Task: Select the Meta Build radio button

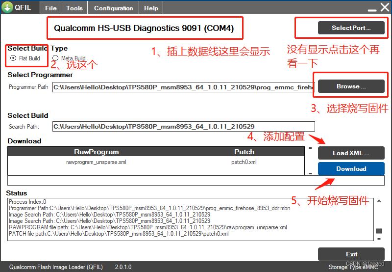Action: point(55,58)
